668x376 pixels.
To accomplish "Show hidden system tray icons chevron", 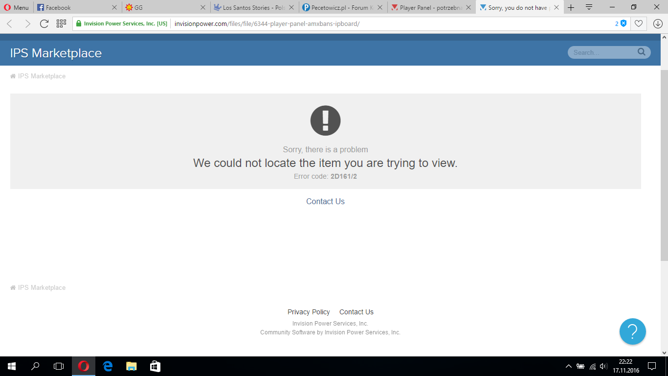I will [568, 366].
